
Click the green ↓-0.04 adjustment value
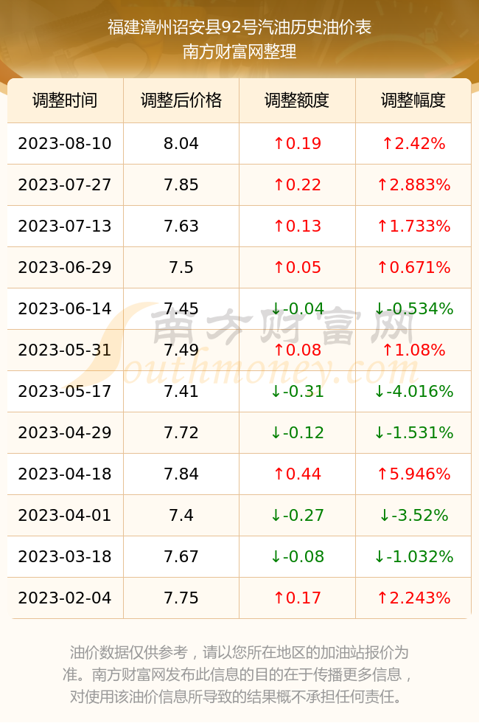click(297, 308)
